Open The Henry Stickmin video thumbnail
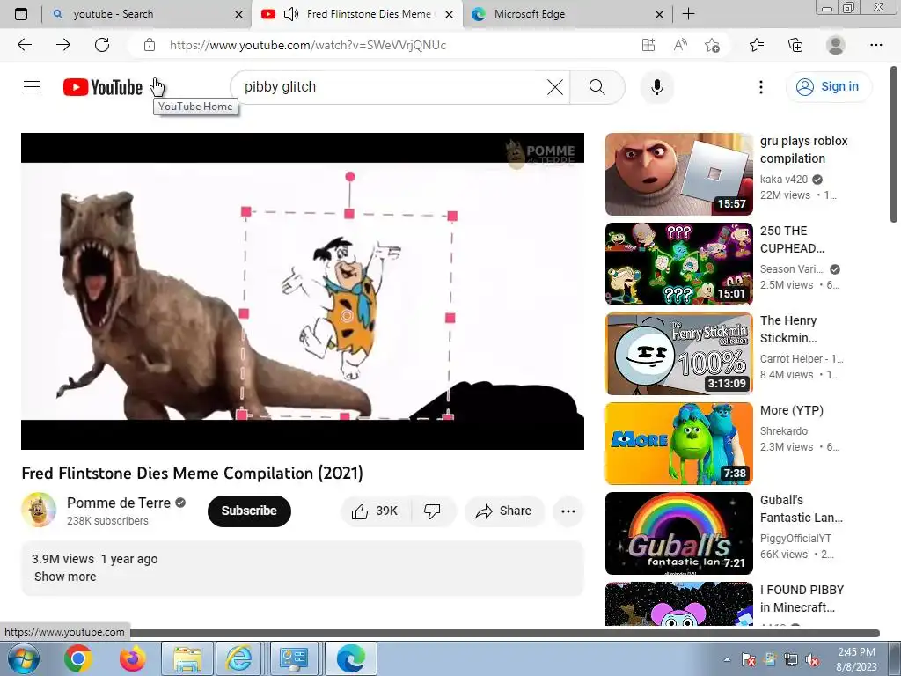Image resolution: width=901 pixels, height=676 pixels. tap(679, 354)
